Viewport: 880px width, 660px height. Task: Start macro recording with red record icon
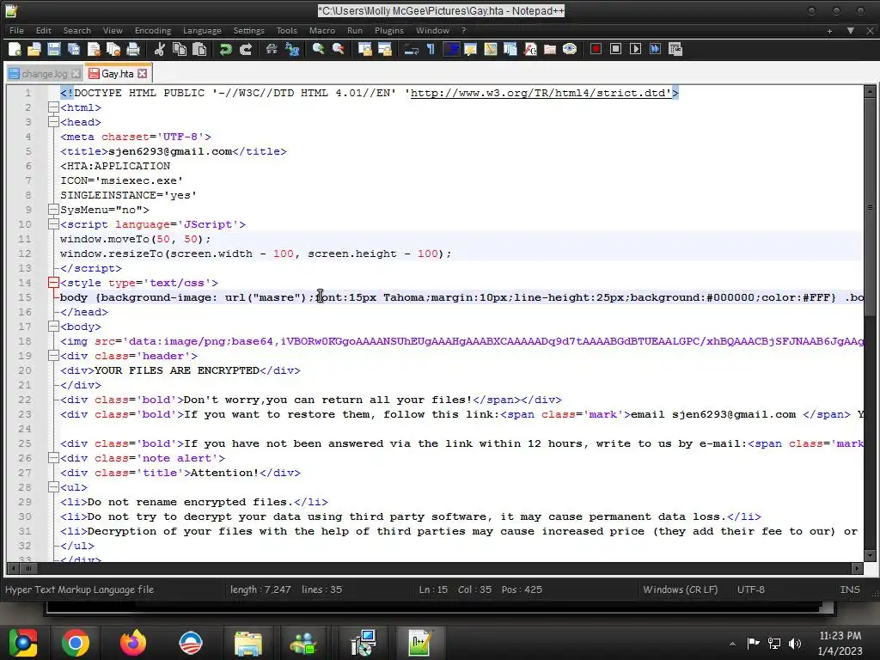click(596, 49)
